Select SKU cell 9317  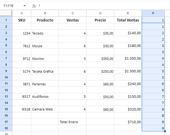point(22,97)
